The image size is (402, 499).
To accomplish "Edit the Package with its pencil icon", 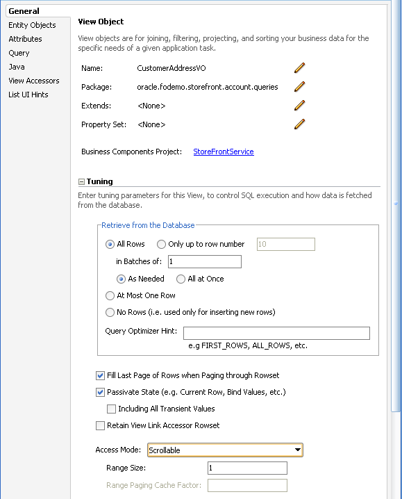I will click(x=300, y=87).
